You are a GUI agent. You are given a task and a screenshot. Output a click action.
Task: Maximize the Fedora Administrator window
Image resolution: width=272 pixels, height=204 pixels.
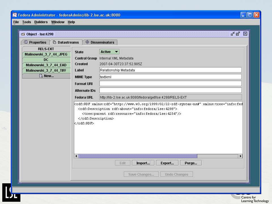coord(250,15)
